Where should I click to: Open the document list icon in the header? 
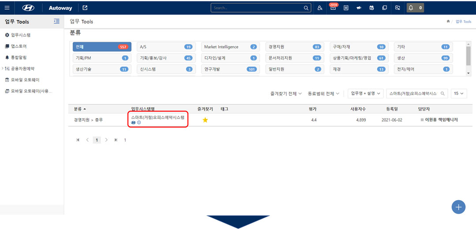(346, 8)
